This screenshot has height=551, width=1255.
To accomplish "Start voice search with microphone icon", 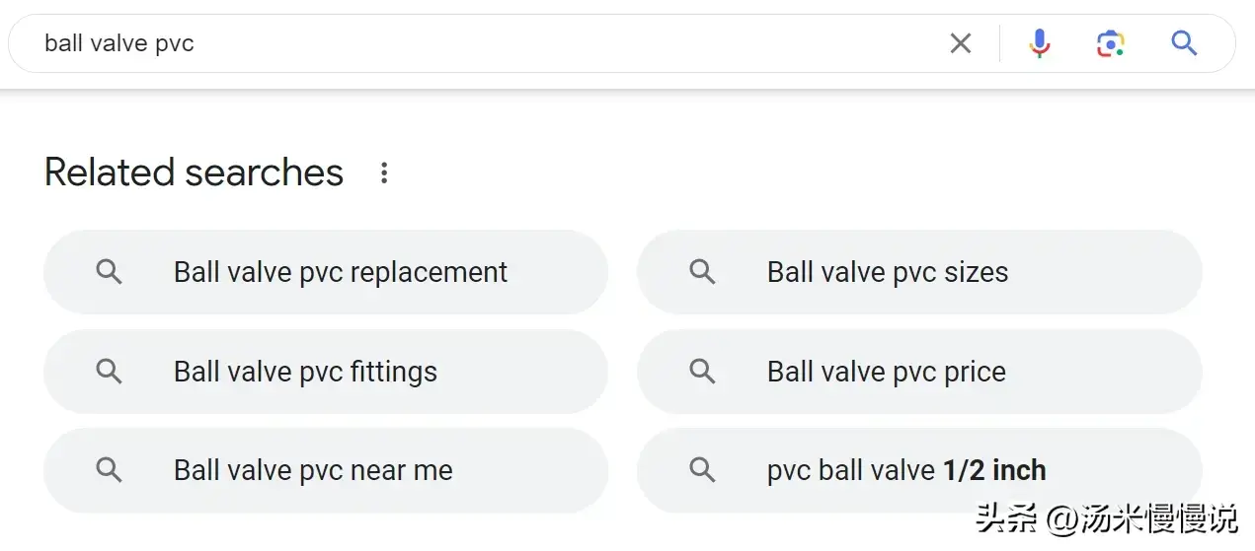I will [1039, 43].
